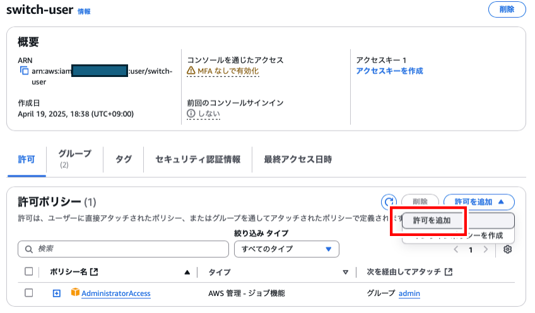This screenshot has width=535, height=313.
Task: Click the copy ARN icon
Action: [x=25, y=71]
